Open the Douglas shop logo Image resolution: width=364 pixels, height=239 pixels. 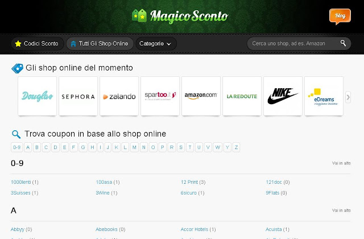pos(37,96)
